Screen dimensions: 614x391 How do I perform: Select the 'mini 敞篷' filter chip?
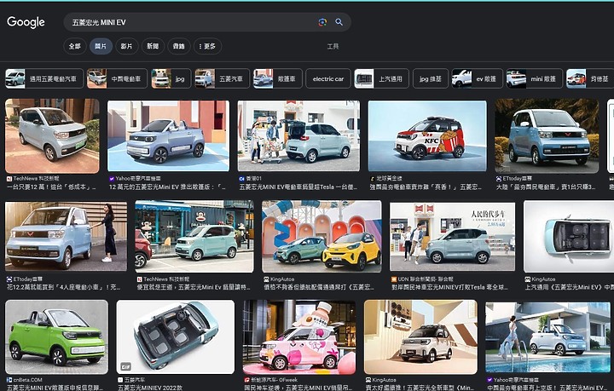534,78
